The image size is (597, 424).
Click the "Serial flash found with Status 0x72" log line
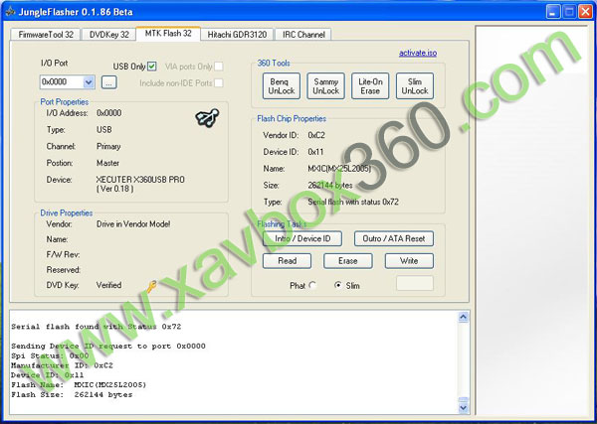tap(96, 327)
